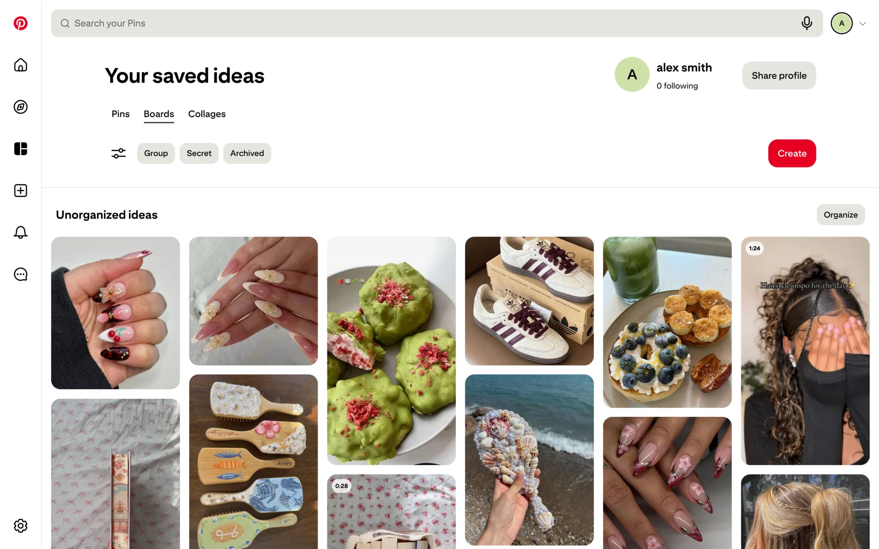The height and width of the screenshot is (549, 879).
Task: Switch to the Pins tab
Action: [120, 114]
